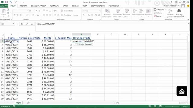Screen dimensions: 193x108
Task: Decrease font size with the smaller A icon
Action: click(x=40, y=11)
